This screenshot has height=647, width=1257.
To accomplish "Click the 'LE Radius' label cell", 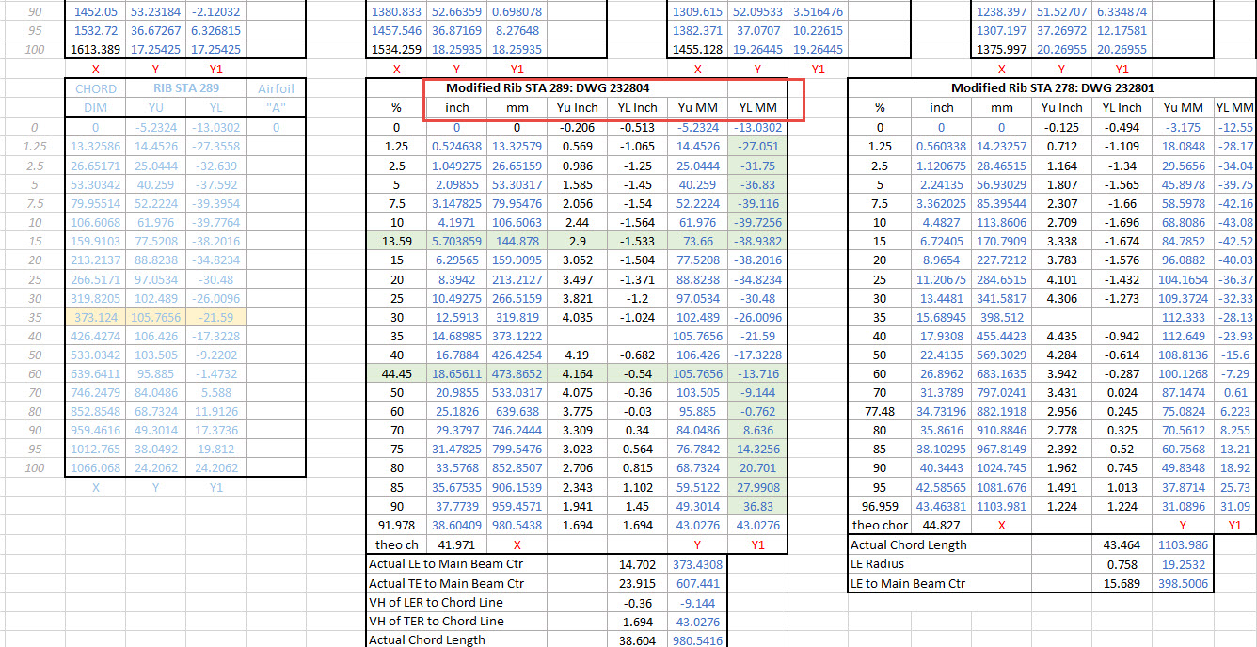I will 878,564.
